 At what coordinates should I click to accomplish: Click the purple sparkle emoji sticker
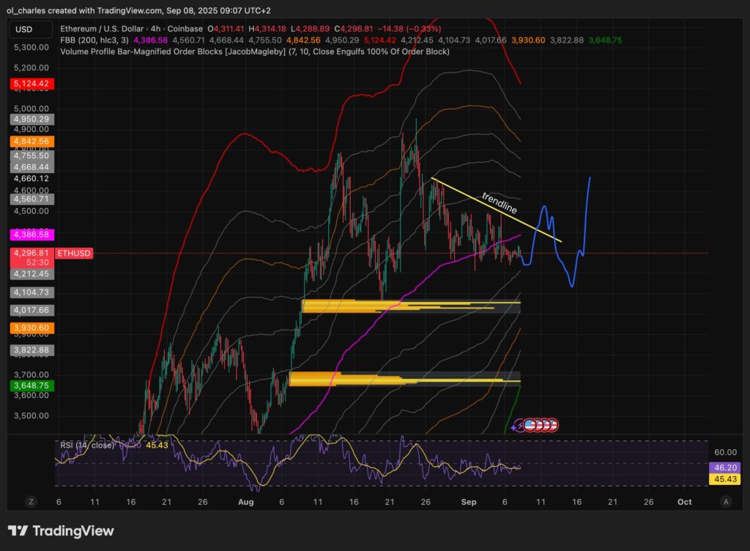[x=513, y=426]
